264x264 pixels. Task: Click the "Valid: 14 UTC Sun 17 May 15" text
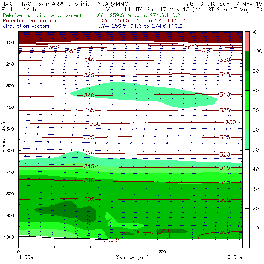point(148,9)
